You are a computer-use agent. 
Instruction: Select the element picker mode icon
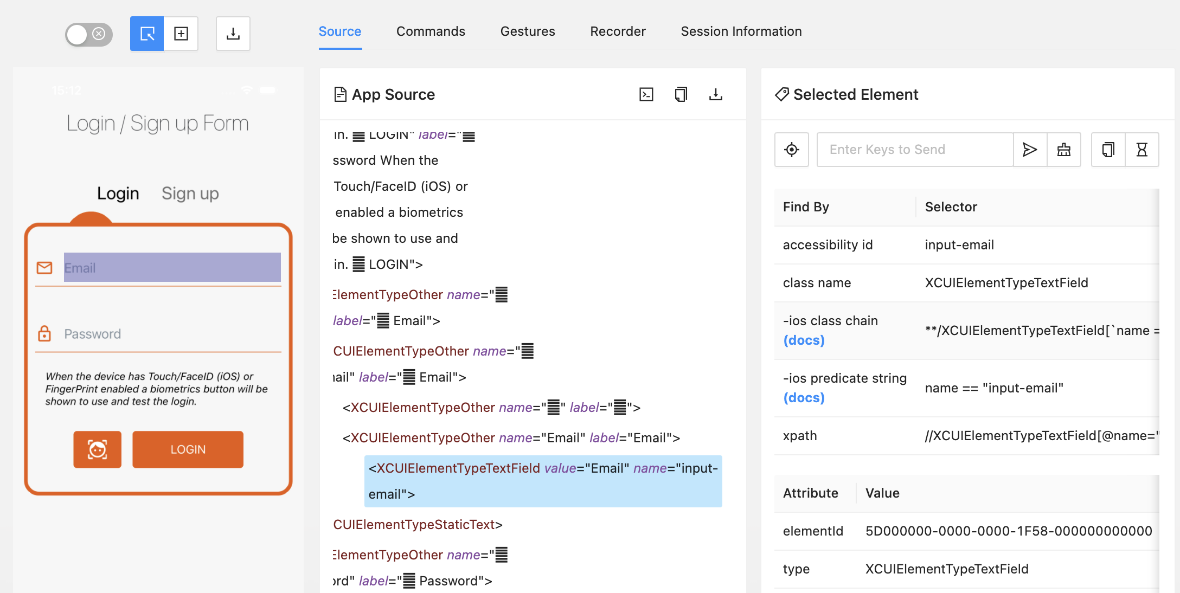[147, 34]
